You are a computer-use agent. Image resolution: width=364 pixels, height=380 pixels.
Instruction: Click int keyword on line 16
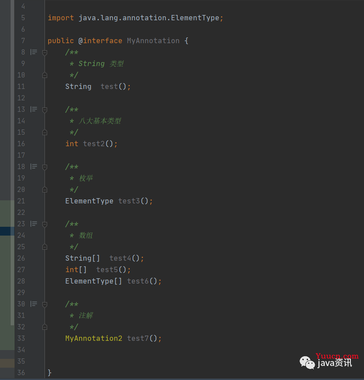[x=72, y=144]
